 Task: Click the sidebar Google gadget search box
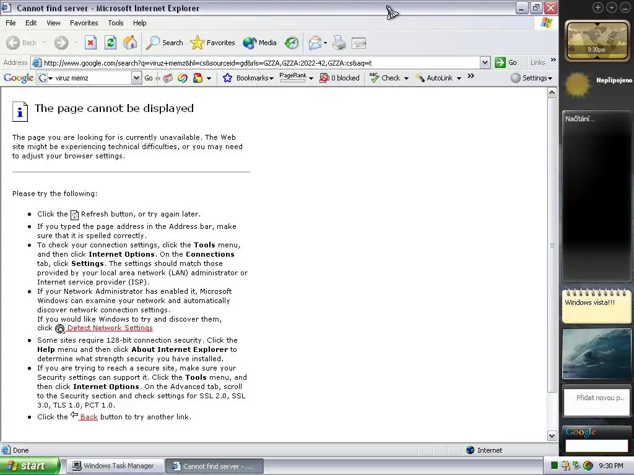596,445
